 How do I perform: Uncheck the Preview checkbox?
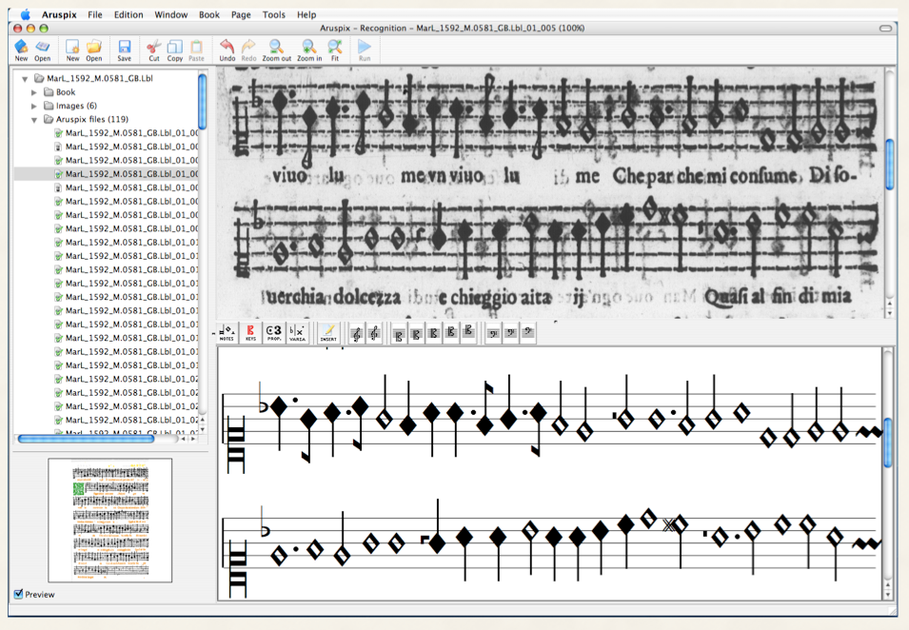(18, 594)
